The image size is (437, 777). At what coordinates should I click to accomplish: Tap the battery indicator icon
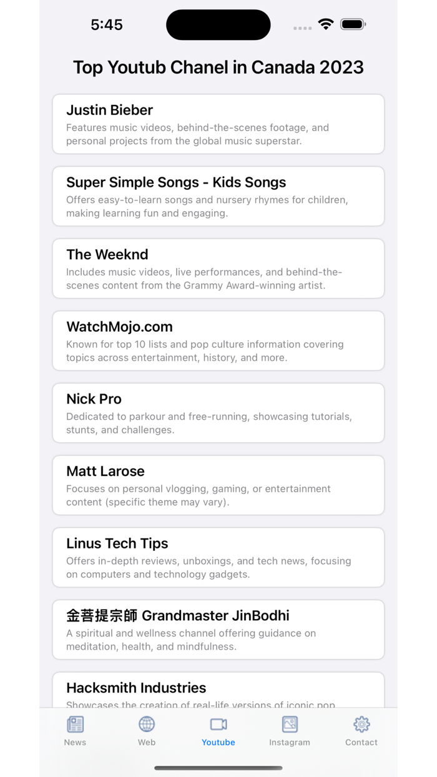[352, 23]
